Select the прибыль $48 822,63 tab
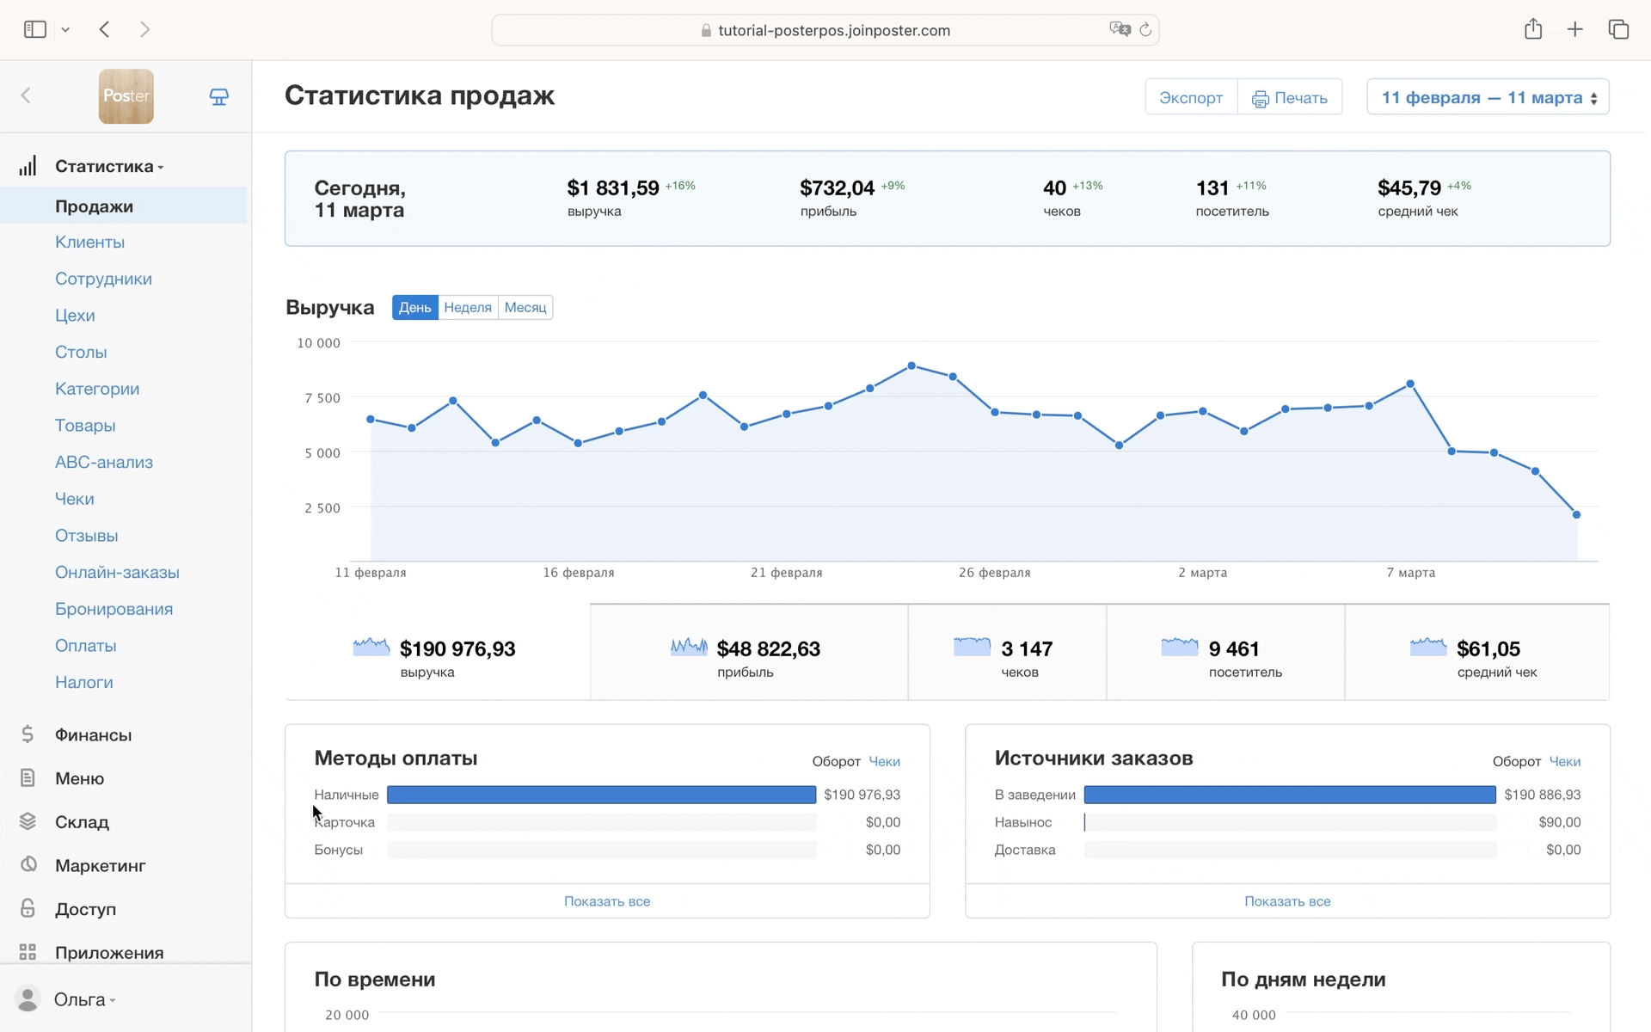This screenshot has width=1651, height=1032. tap(748, 654)
